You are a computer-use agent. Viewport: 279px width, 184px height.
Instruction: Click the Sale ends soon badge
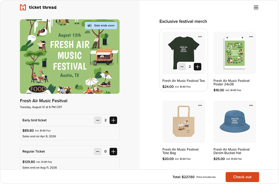point(101,25)
